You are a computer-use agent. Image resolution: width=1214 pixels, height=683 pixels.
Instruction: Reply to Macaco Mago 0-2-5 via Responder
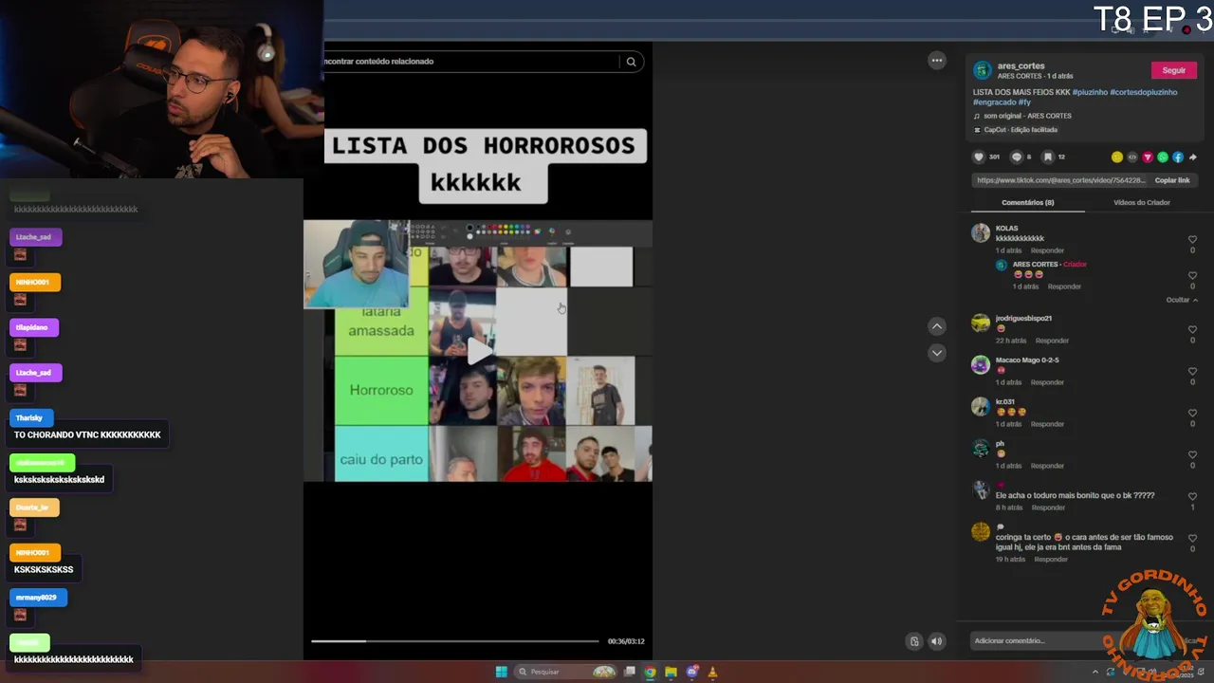pos(1047,382)
